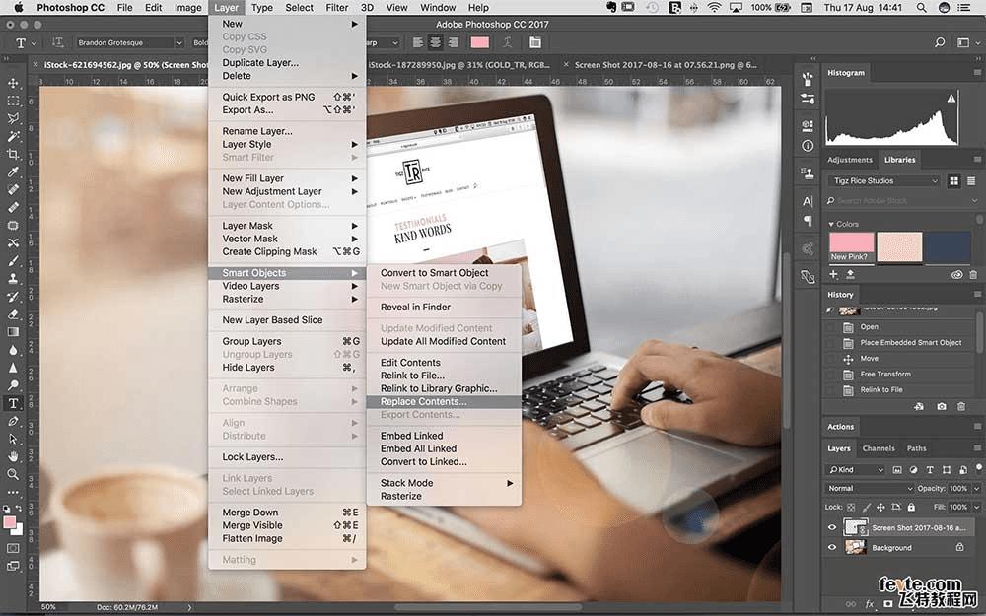The image size is (986, 616).
Task: Switch to the Channels tab
Action: pyautogui.click(x=878, y=448)
